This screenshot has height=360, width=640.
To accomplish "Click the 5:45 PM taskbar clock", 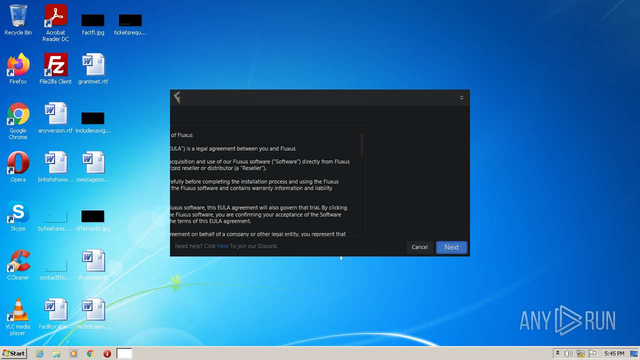I will pyautogui.click(x=614, y=353).
